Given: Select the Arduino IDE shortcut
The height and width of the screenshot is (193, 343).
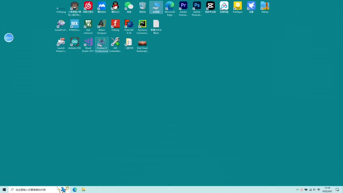Looking at the screenshot, I should pyautogui.click(x=74, y=43).
